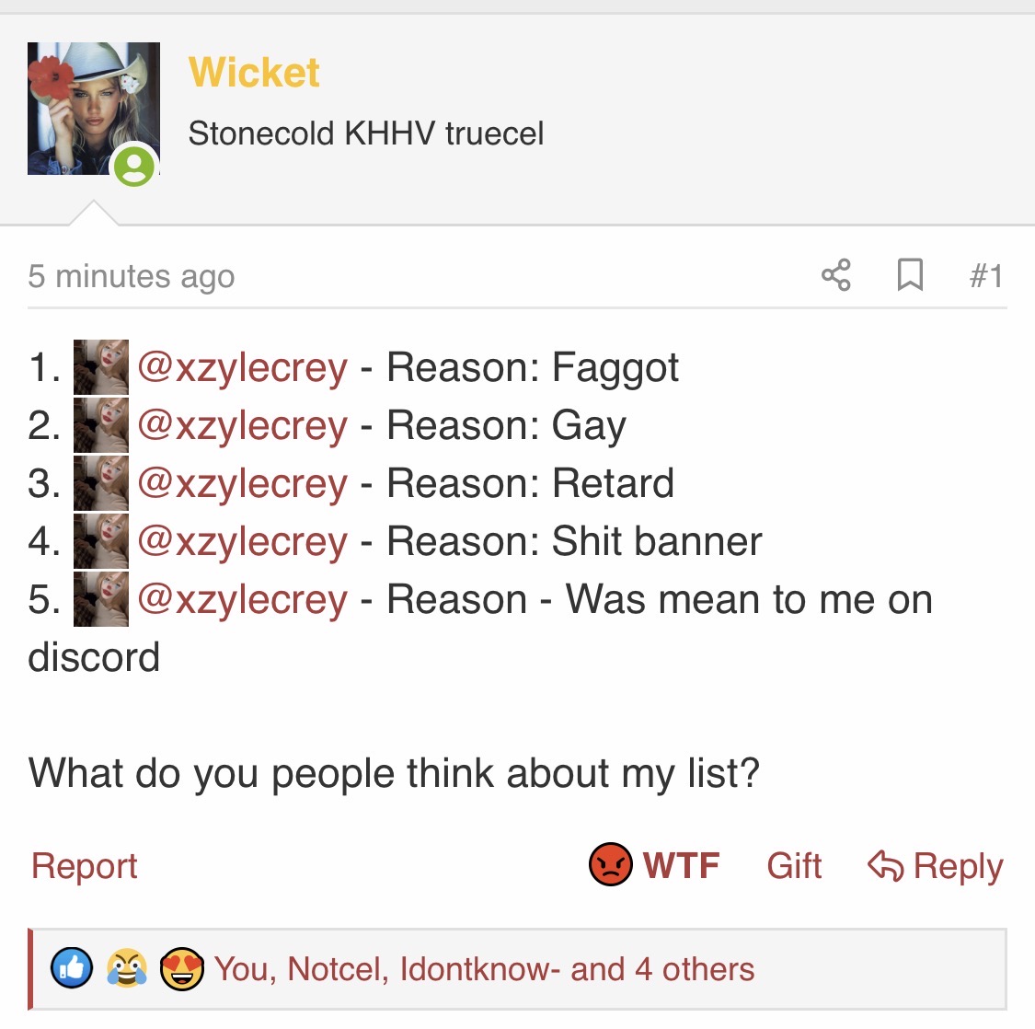This screenshot has height=1029, width=1035.
Task: Open the Wicket username link
Action: 254,71
